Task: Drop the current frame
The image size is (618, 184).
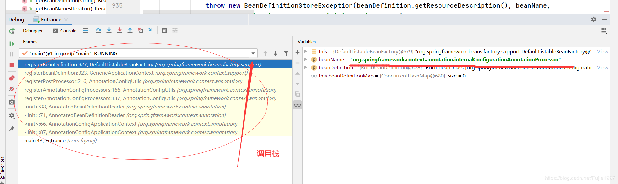Action: pos(141,30)
